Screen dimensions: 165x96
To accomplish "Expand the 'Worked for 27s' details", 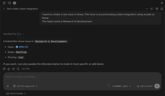I will [x=14, y=34].
